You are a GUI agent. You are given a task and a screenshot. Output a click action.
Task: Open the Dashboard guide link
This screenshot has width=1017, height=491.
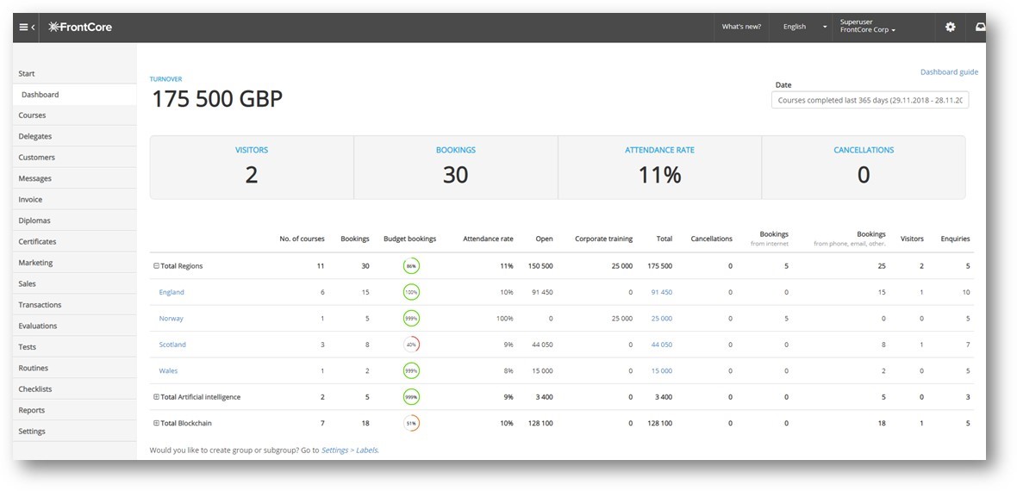point(949,72)
